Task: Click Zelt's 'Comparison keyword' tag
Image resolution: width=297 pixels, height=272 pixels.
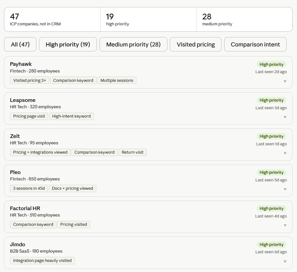Action: coord(94,152)
